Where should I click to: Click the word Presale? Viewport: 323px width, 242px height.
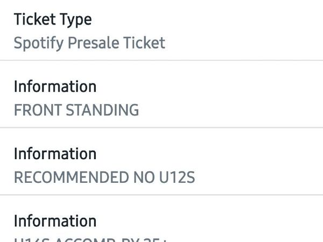94,43
